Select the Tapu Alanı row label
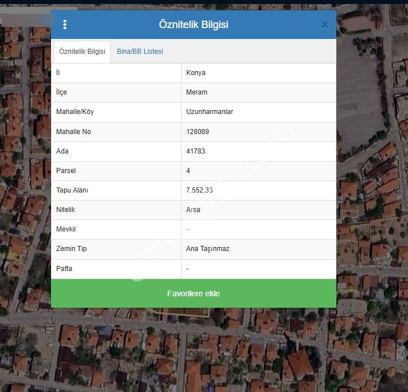Image resolution: width=408 pixels, height=392 pixels. [72, 190]
